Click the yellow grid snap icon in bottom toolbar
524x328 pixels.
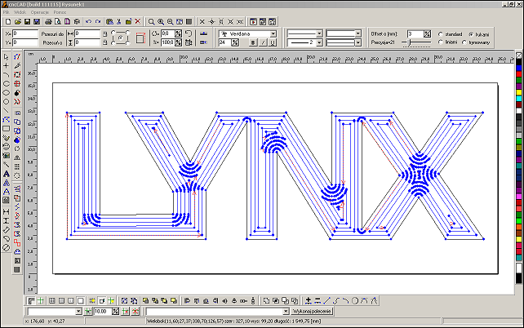(92, 300)
